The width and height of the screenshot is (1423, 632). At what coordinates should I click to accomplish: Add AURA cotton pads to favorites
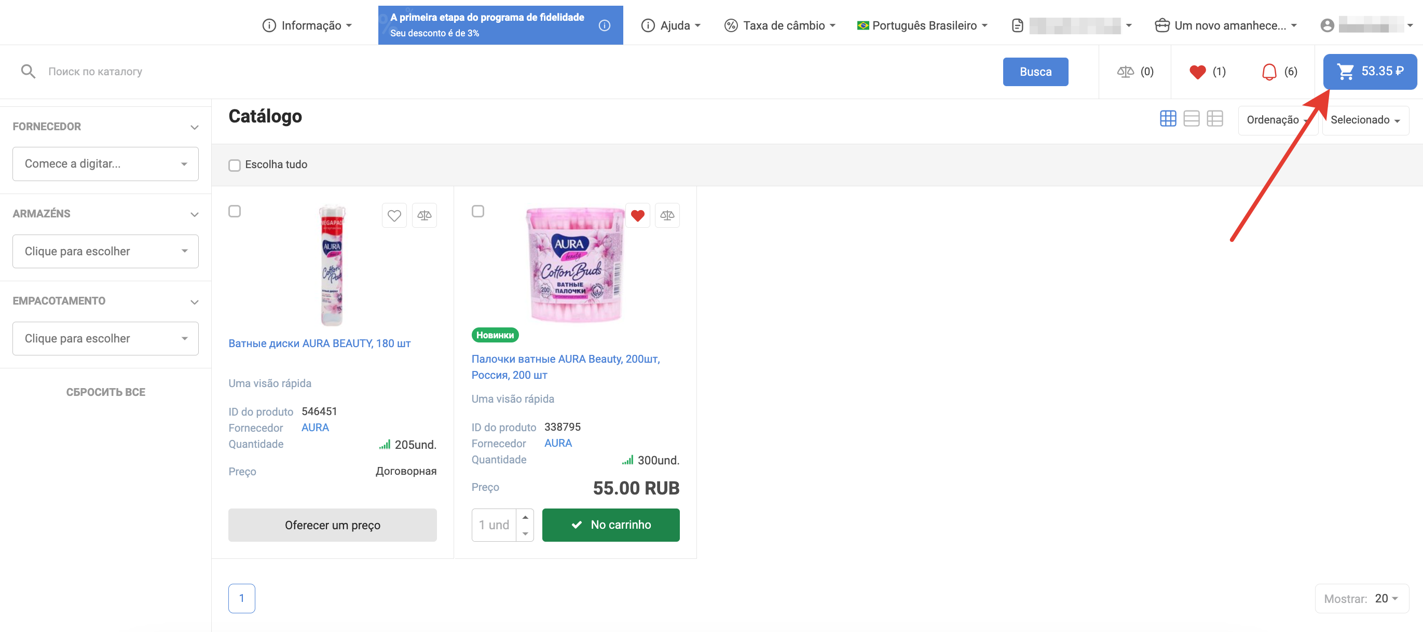pos(394,215)
